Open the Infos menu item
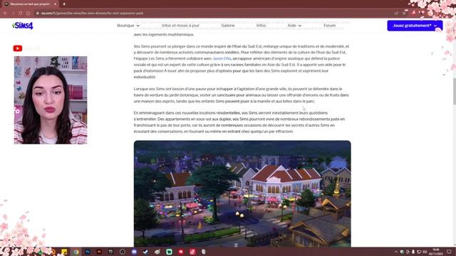 click(261, 26)
